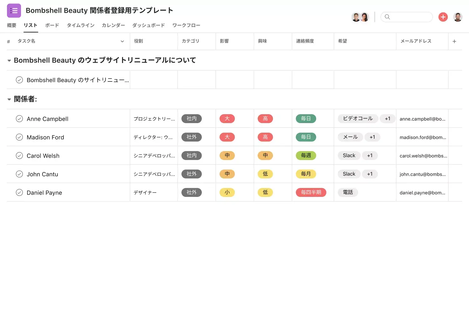Open the Madison Ford task name
Image resolution: width=469 pixels, height=313 pixels.
45,137
